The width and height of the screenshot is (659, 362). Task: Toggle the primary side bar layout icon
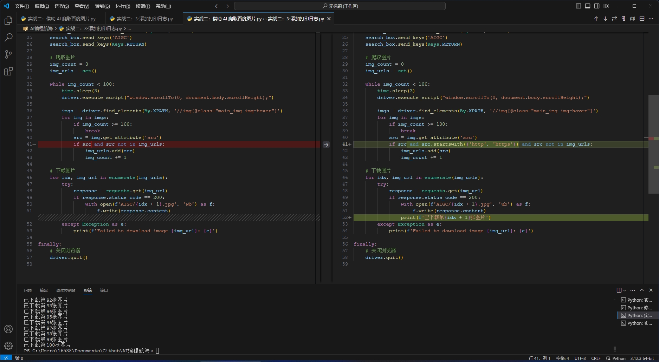(x=579, y=6)
